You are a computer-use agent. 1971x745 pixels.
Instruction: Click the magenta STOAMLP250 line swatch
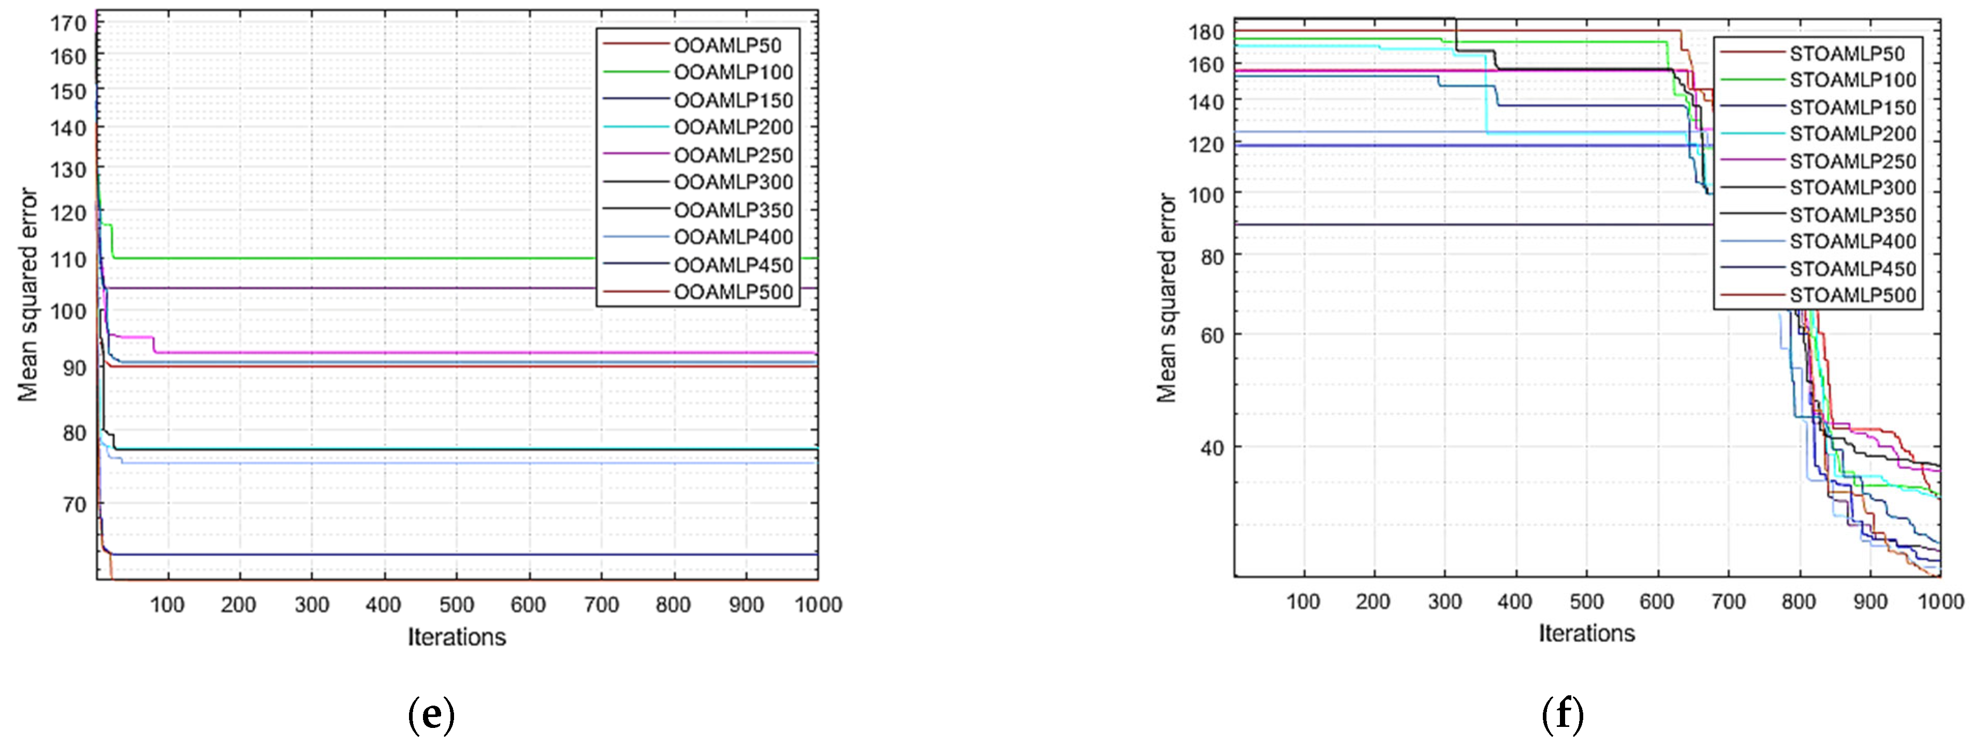click(x=1753, y=160)
